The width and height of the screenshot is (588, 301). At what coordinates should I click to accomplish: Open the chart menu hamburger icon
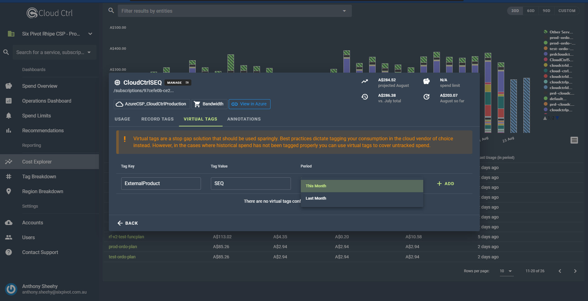[x=574, y=140]
